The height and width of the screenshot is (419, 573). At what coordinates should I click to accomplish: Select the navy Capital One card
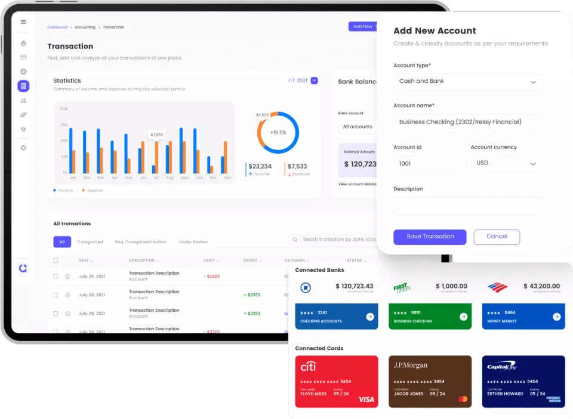(x=523, y=382)
